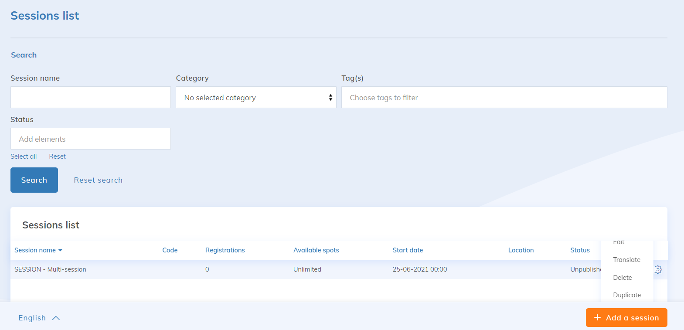This screenshot has height=330, width=684.
Task: Open the row actions gear icon
Action: point(658,270)
